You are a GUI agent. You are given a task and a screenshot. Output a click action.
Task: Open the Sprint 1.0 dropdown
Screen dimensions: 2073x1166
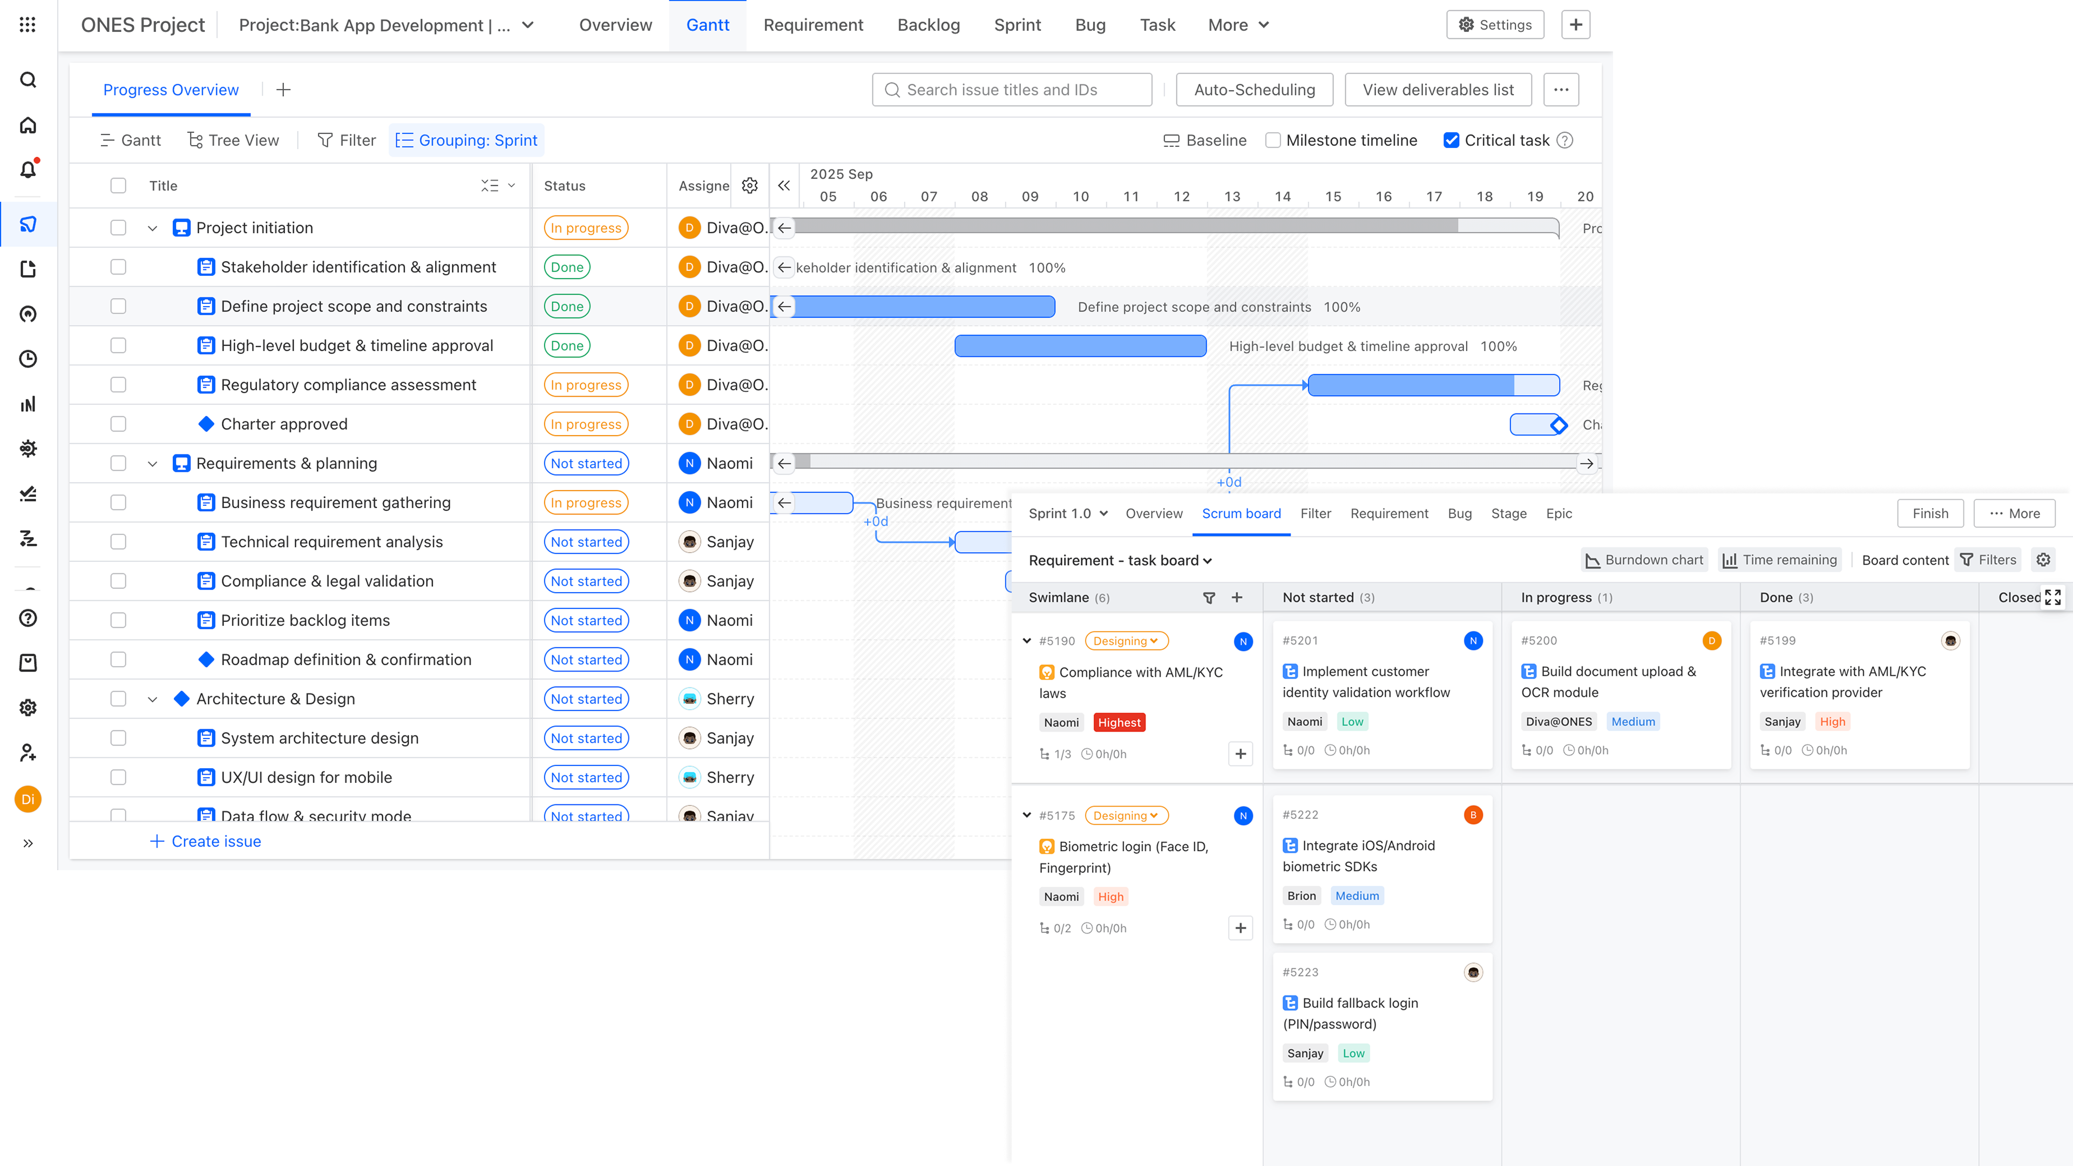coord(1068,513)
